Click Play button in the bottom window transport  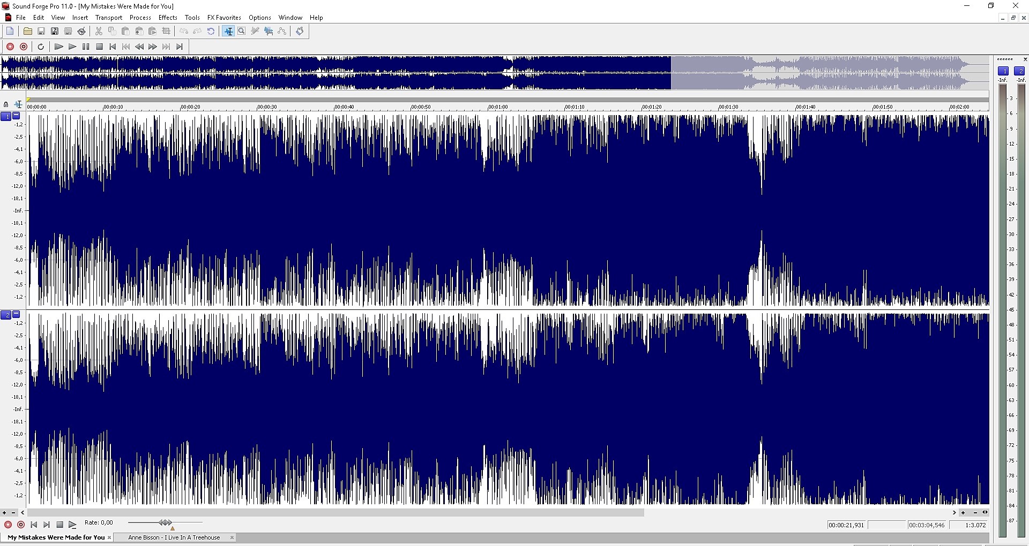point(72,525)
